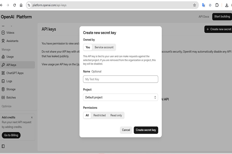The image size is (232, 154).
Task: Click the browser home icon
Action: point(21,5)
